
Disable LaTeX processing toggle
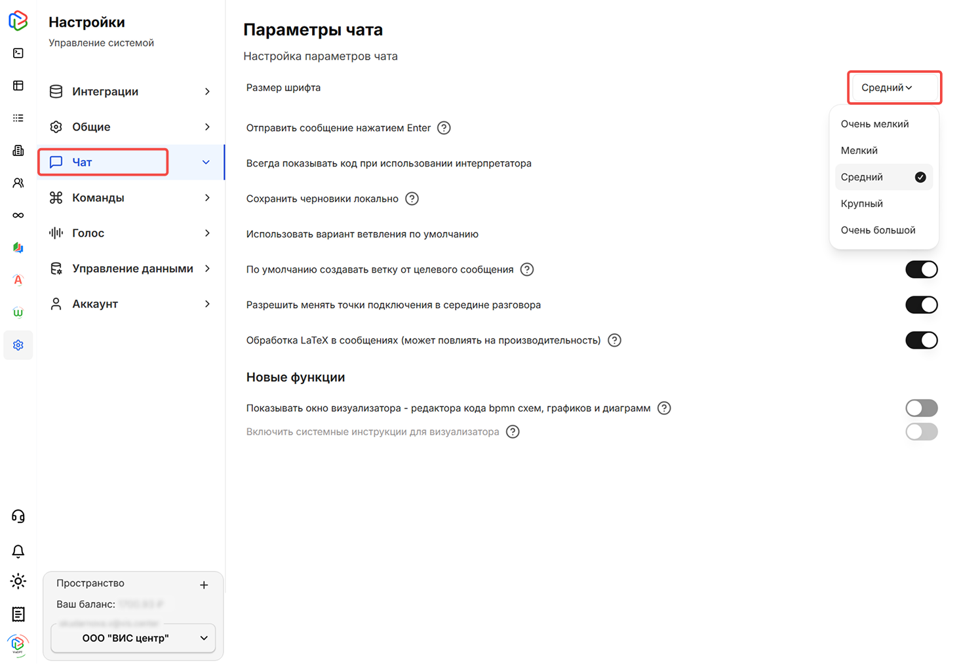pyautogui.click(x=921, y=340)
